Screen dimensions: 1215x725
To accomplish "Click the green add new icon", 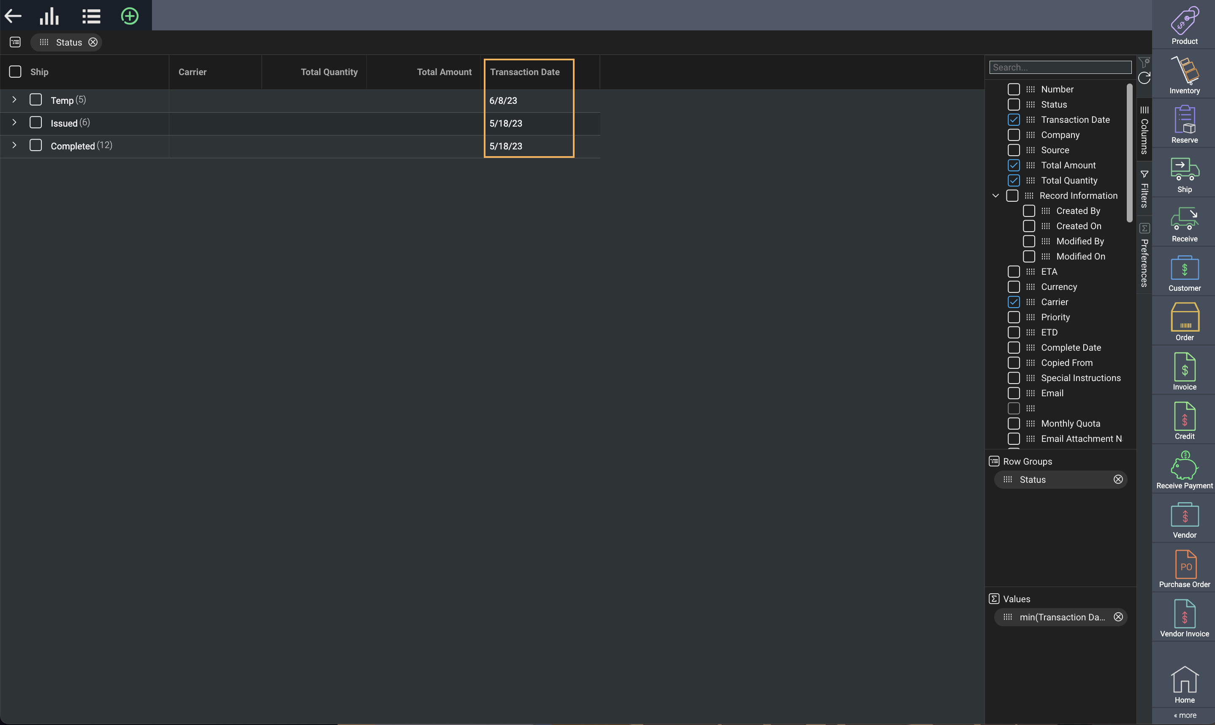I will pos(130,16).
